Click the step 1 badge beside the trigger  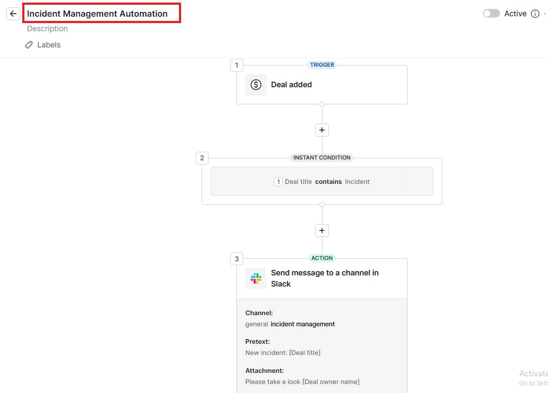coord(236,65)
